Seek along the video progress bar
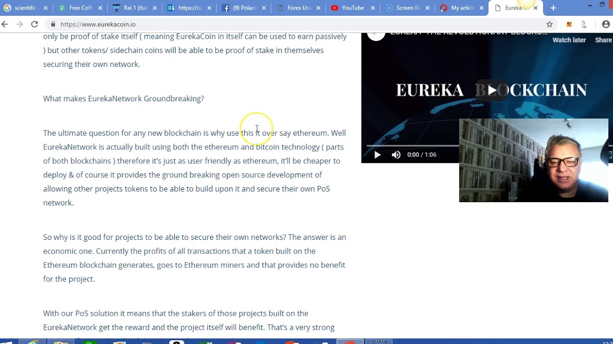This screenshot has width=613, height=344. (x=413, y=145)
